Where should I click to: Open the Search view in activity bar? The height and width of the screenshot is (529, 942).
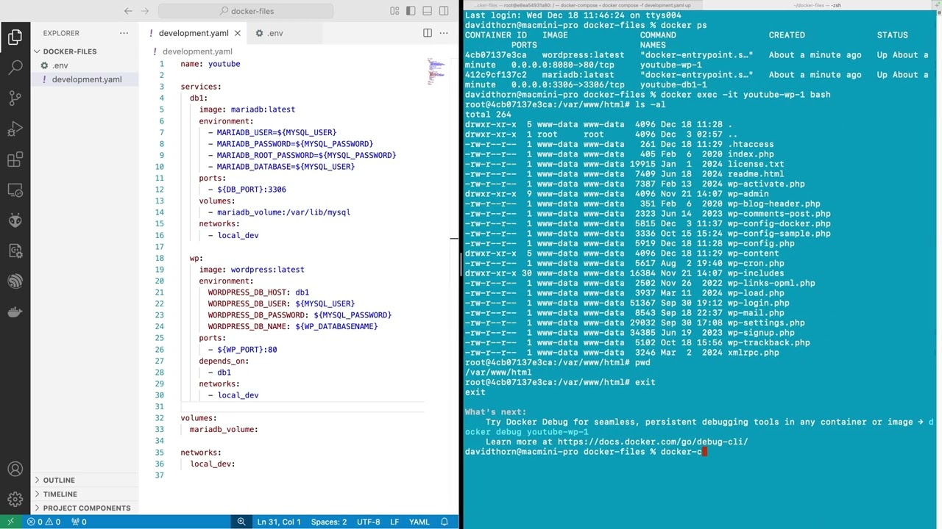point(15,68)
